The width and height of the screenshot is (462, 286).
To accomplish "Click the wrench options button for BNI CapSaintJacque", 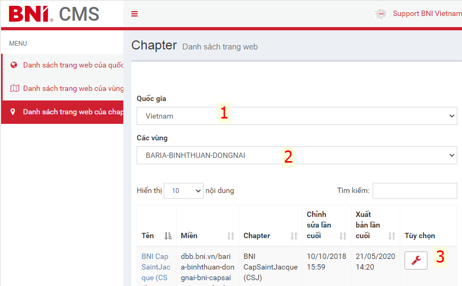I will tap(416, 260).
